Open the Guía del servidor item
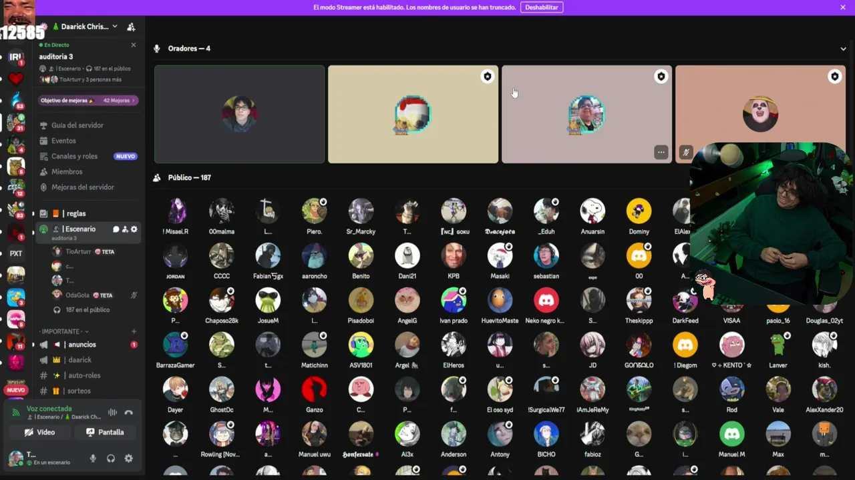The width and height of the screenshot is (855, 480). [x=88, y=125]
